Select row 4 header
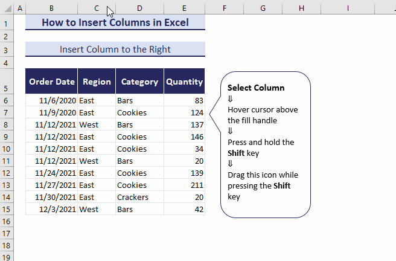The width and height of the screenshot is (396, 261). (x=7, y=63)
